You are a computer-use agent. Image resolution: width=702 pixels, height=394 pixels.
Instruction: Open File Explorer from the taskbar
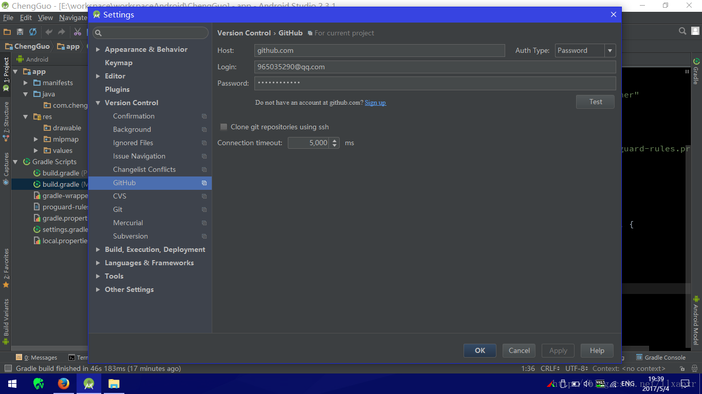[114, 384]
